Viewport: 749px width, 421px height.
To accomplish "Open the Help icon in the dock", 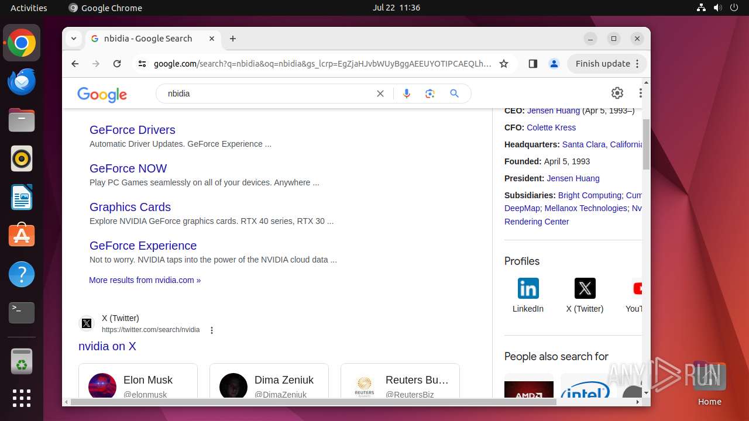I will click(22, 274).
